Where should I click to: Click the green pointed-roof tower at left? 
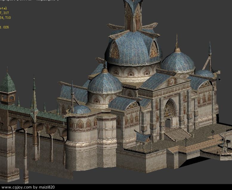click(x=7, y=84)
